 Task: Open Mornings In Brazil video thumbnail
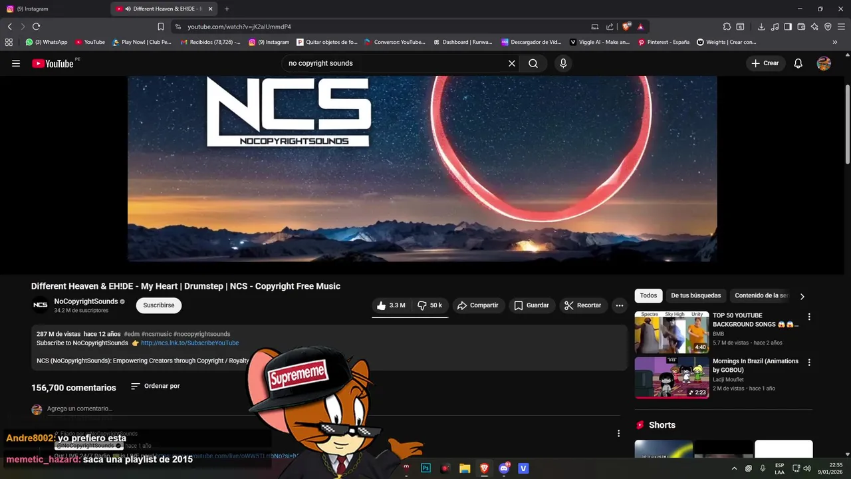pyautogui.click(x=671, y=378)
